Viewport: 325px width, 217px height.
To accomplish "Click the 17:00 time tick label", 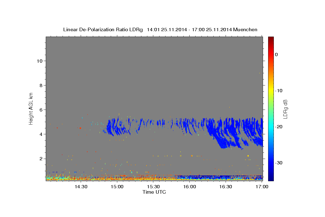I will [x=262, y=187].
